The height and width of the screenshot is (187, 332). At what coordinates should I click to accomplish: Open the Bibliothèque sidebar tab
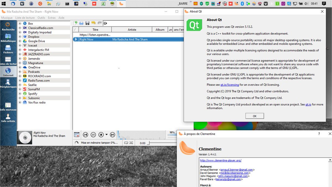(8, 38)
